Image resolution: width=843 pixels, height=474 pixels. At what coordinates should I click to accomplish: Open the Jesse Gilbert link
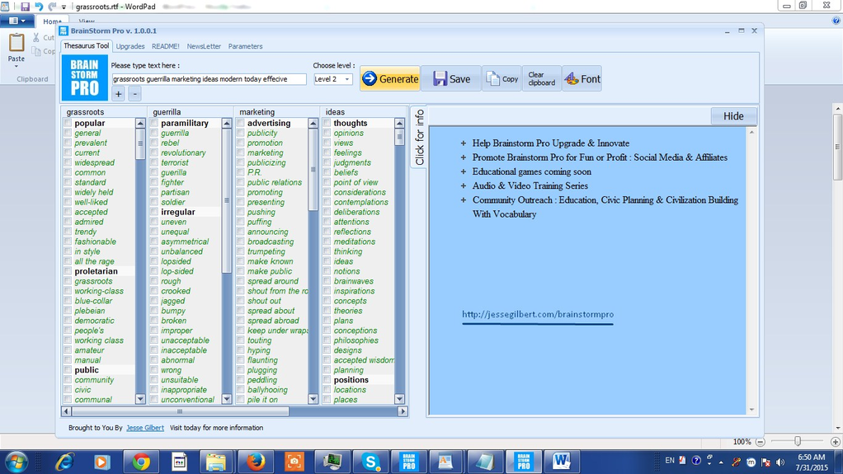click(145, 428)
